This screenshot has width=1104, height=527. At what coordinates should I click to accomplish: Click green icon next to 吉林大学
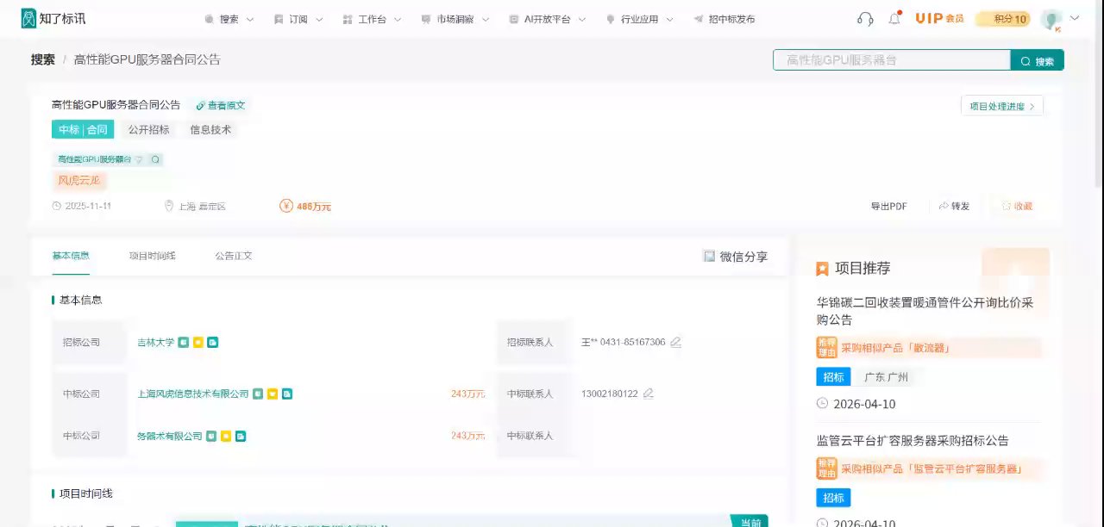click(x=184, y=342)
